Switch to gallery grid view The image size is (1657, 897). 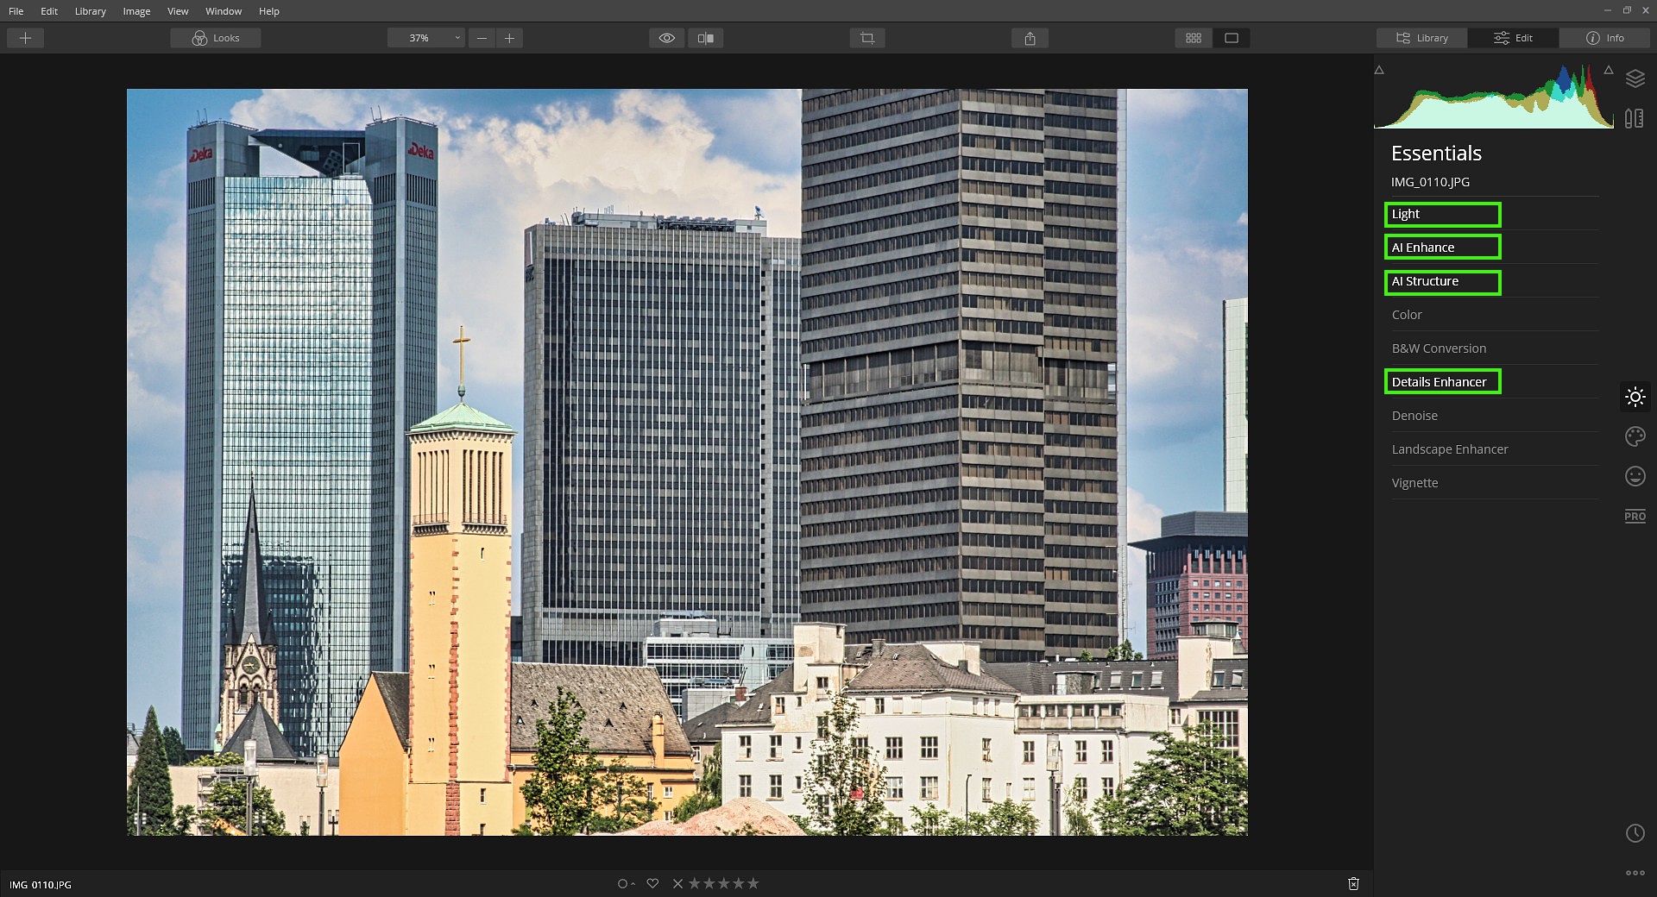point(1194,38)
